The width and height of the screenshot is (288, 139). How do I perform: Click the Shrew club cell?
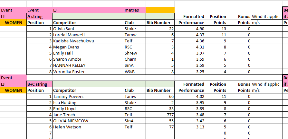click(x=134, y=53)
